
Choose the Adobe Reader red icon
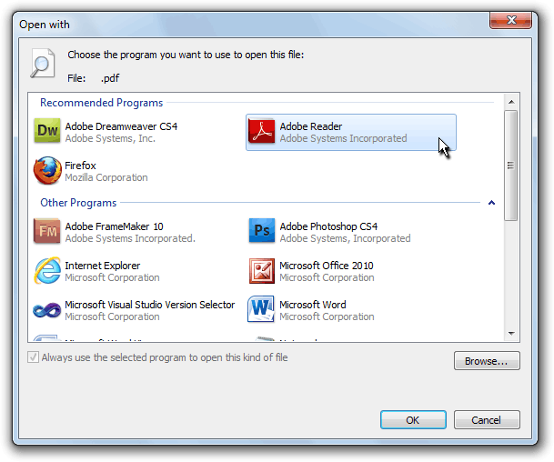click(x=261, y=131)
